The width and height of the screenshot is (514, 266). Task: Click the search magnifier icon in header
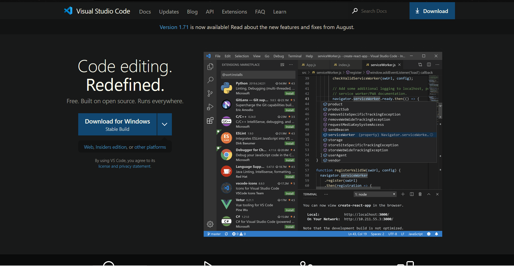coord(355,11)
